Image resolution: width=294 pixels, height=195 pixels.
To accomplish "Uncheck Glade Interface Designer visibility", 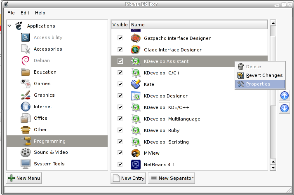I will click(x=120, y=50).
